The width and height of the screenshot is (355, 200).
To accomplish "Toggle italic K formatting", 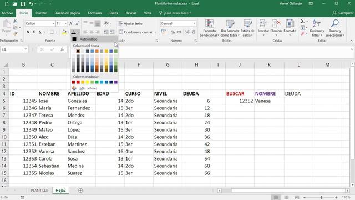I will click(34, 32).
